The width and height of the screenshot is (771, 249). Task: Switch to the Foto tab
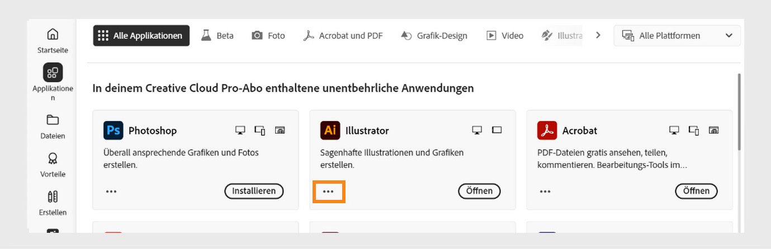pyautogui.click(x=268, y=35)
